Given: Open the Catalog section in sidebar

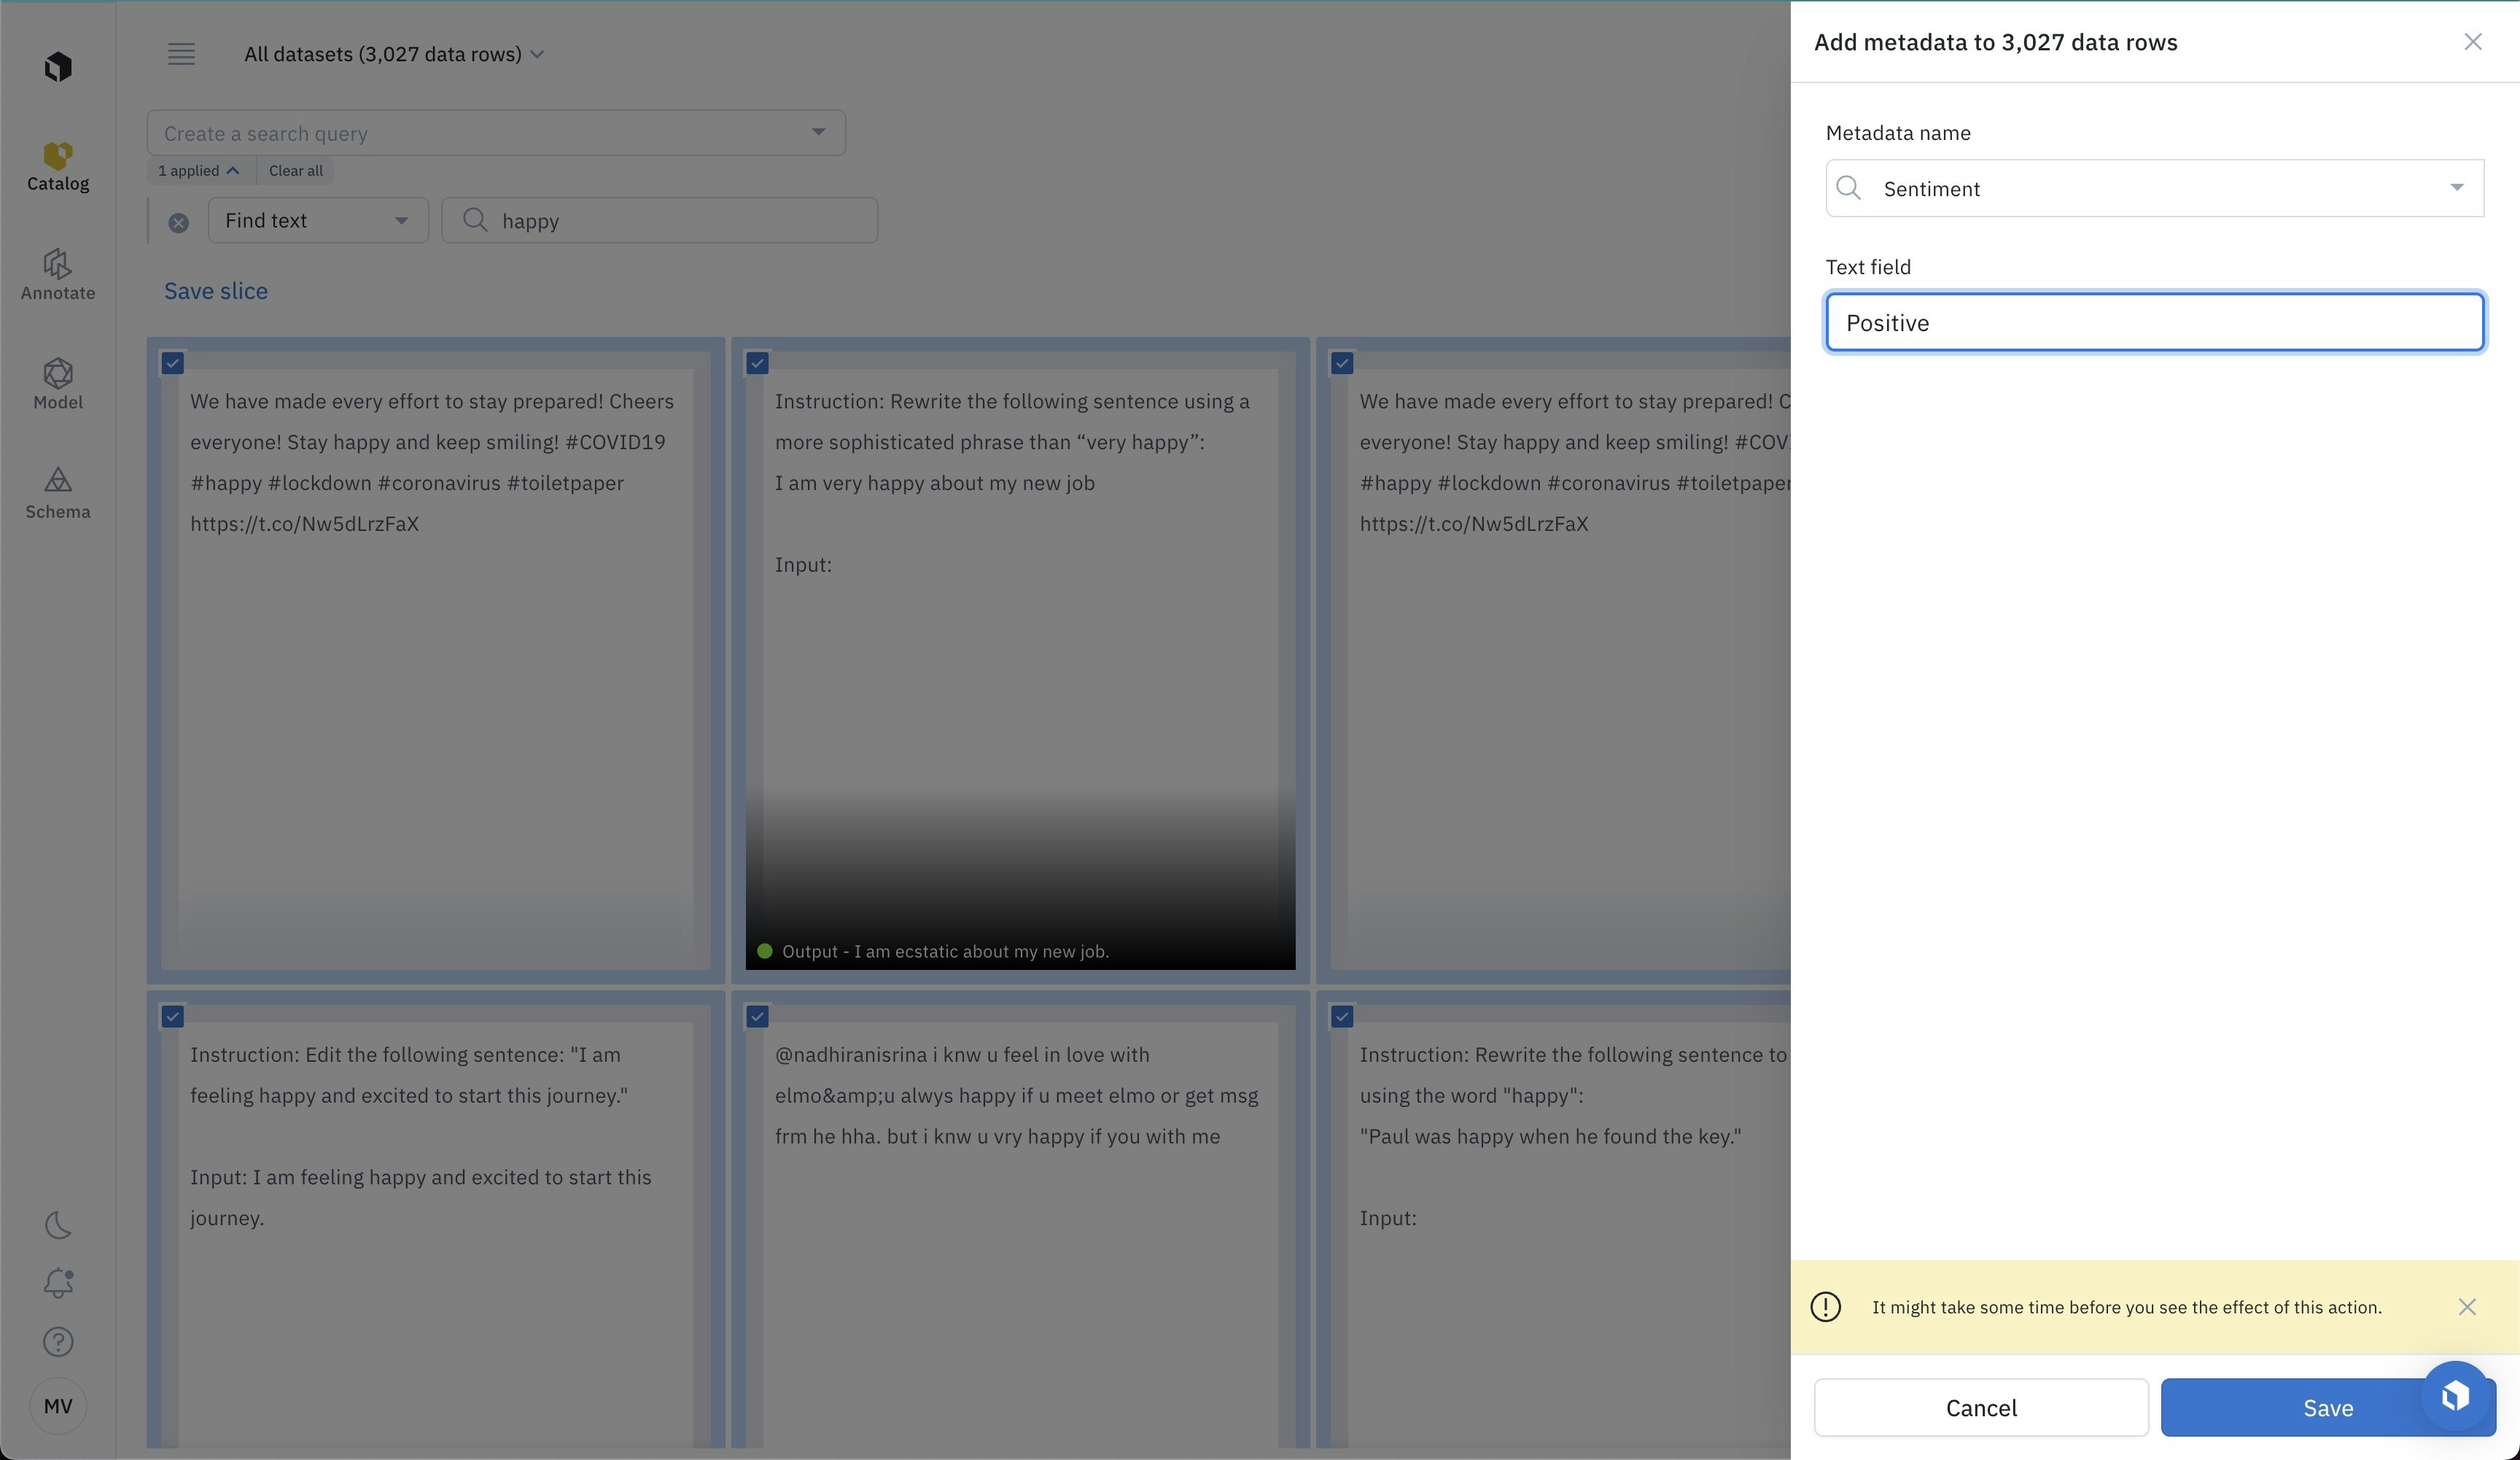Looking at the screenshot, I should [x=58, y=166].
